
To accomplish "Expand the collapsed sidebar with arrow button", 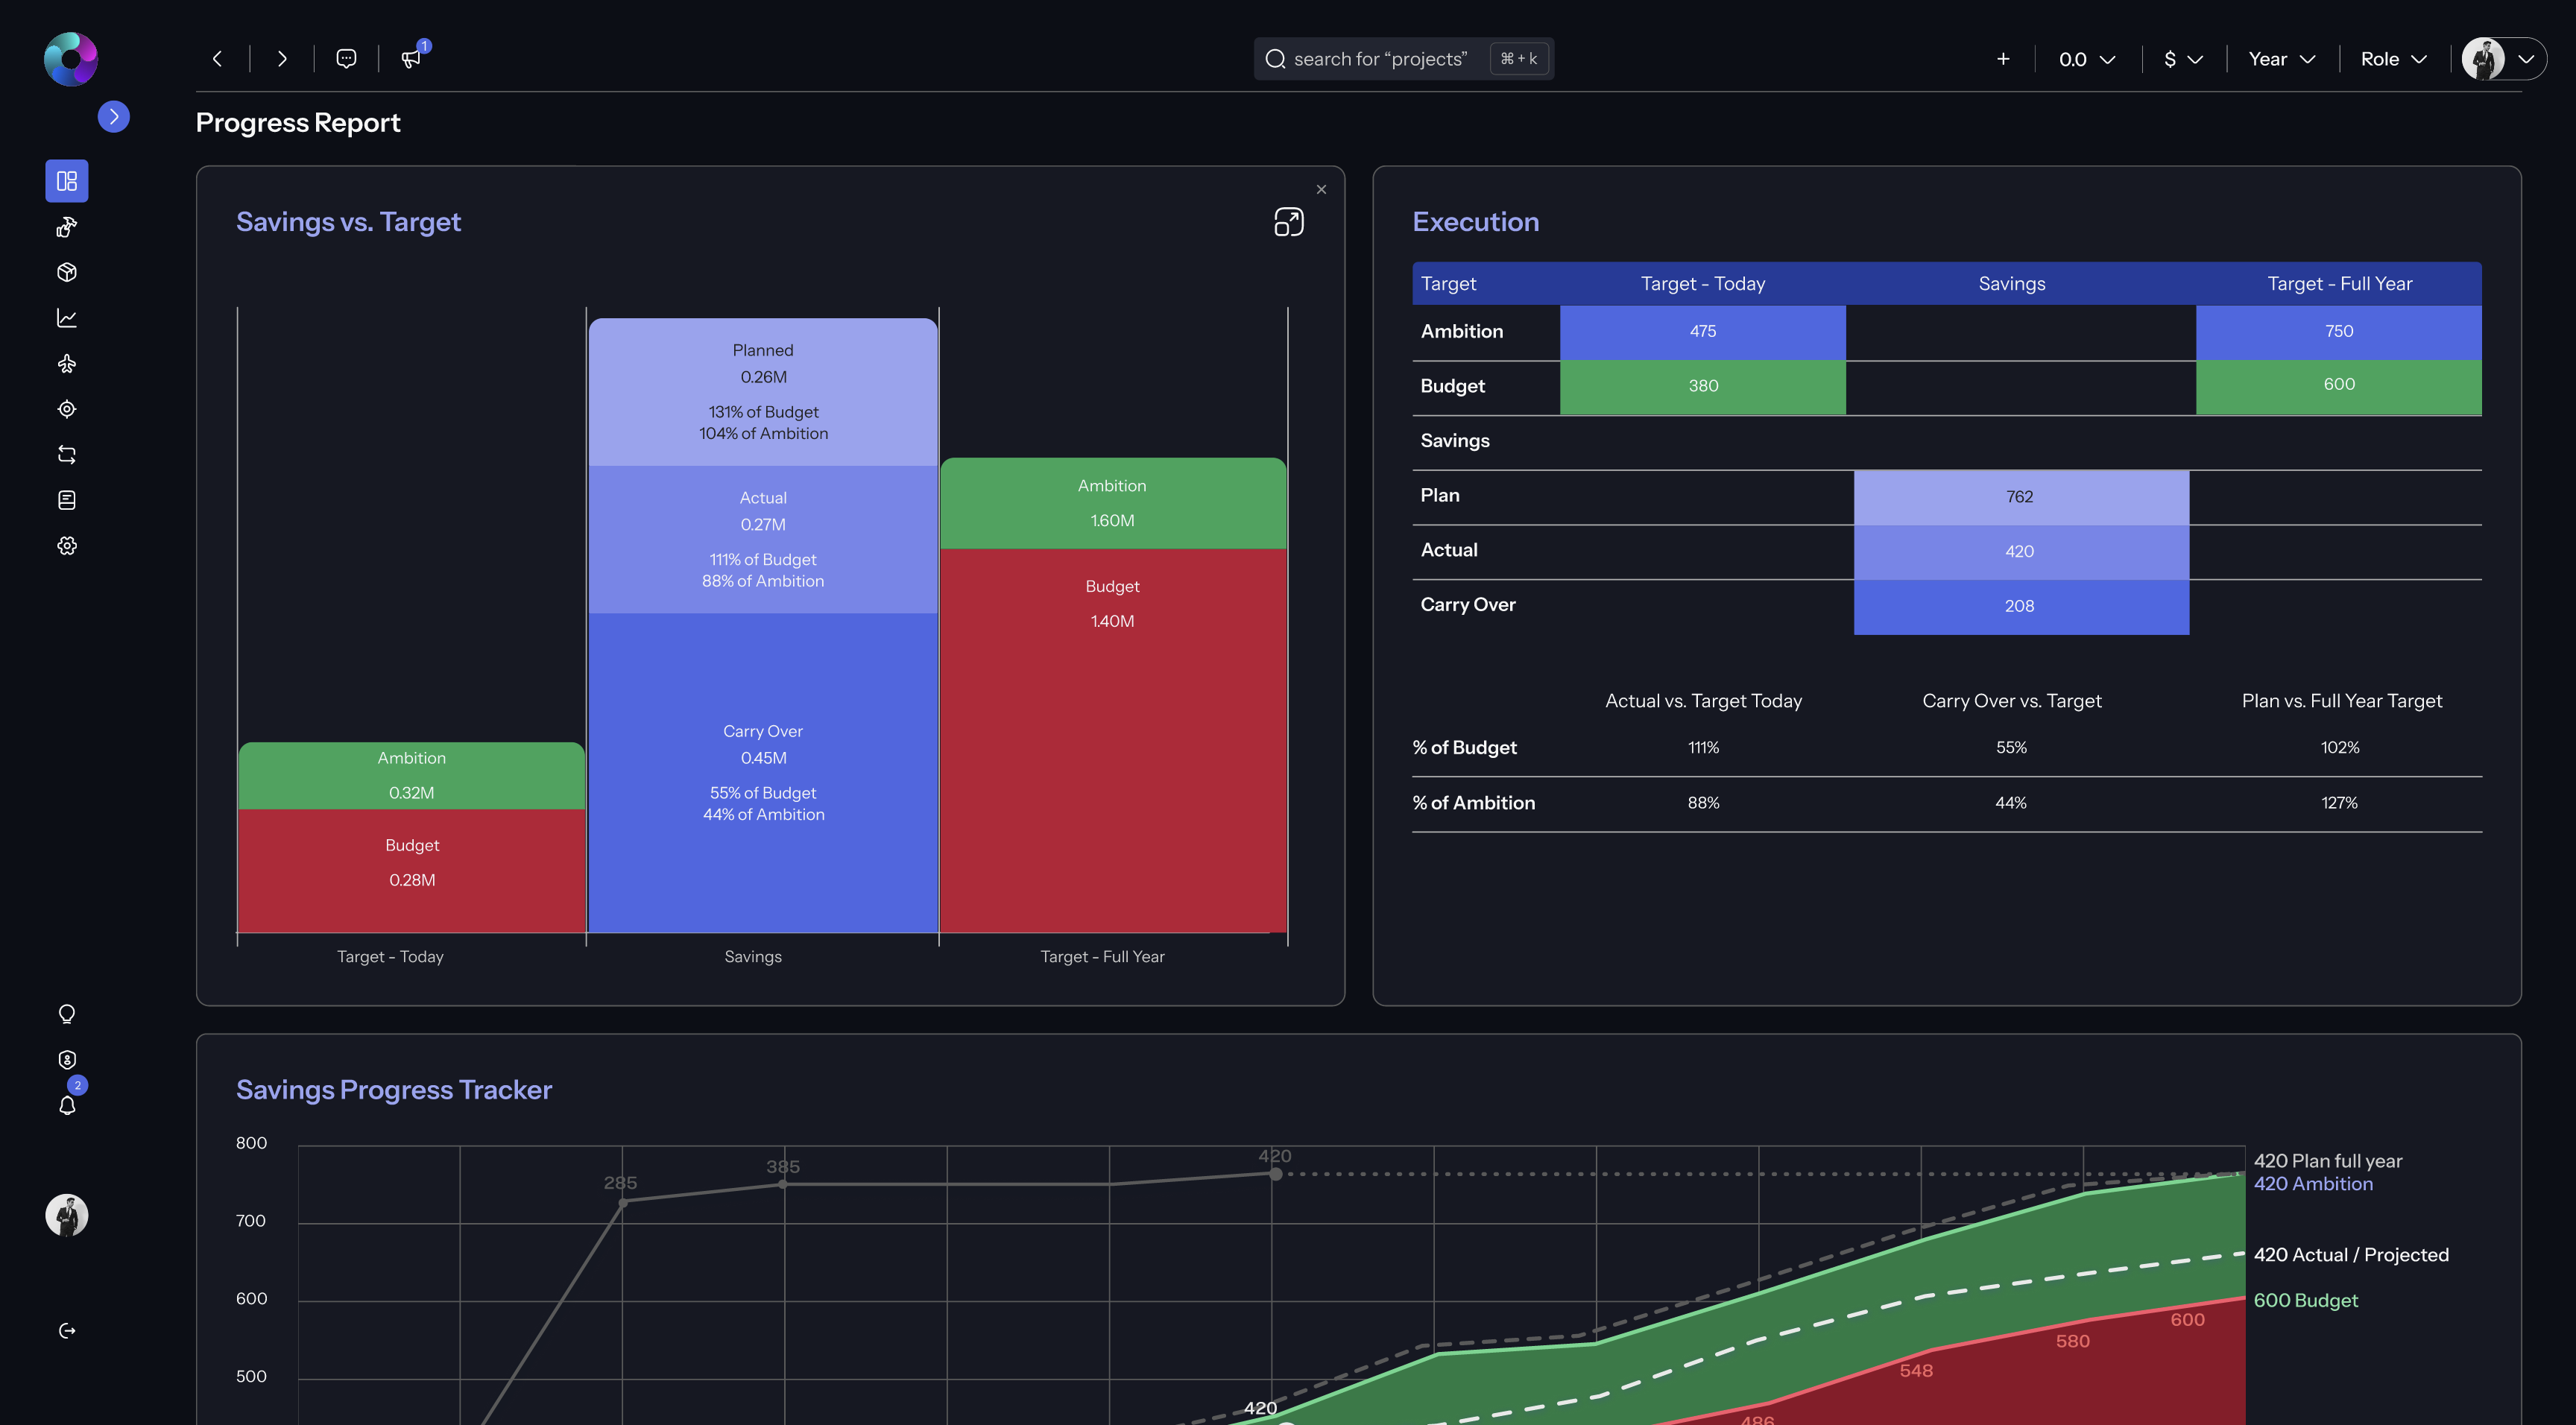I will tap(114, 116).
